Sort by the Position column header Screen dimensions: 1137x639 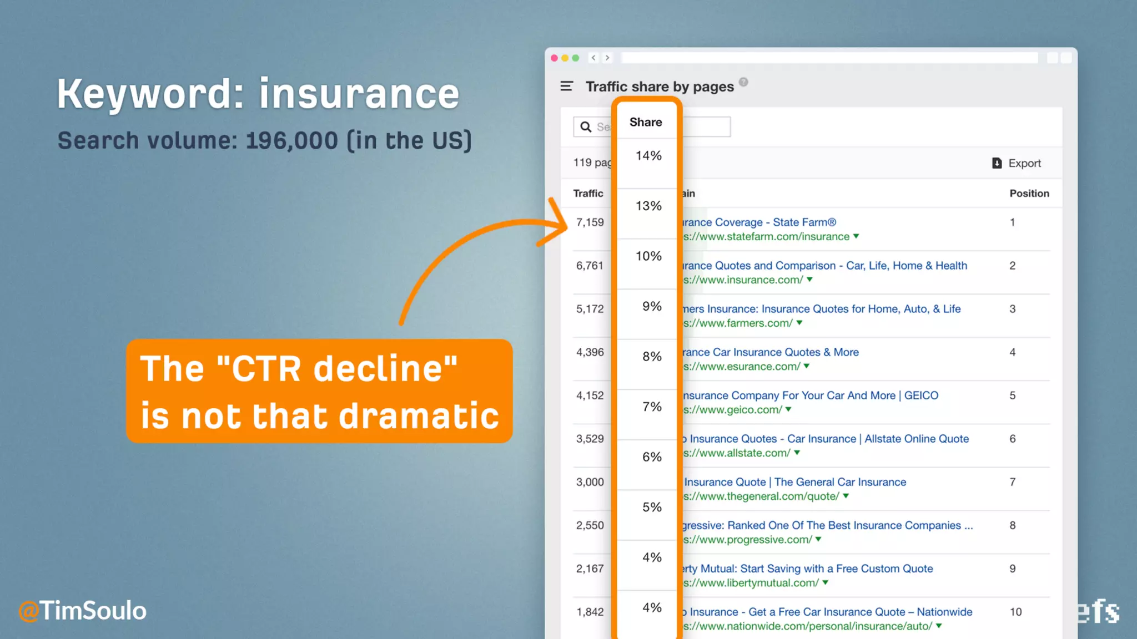coord(1029,193)
